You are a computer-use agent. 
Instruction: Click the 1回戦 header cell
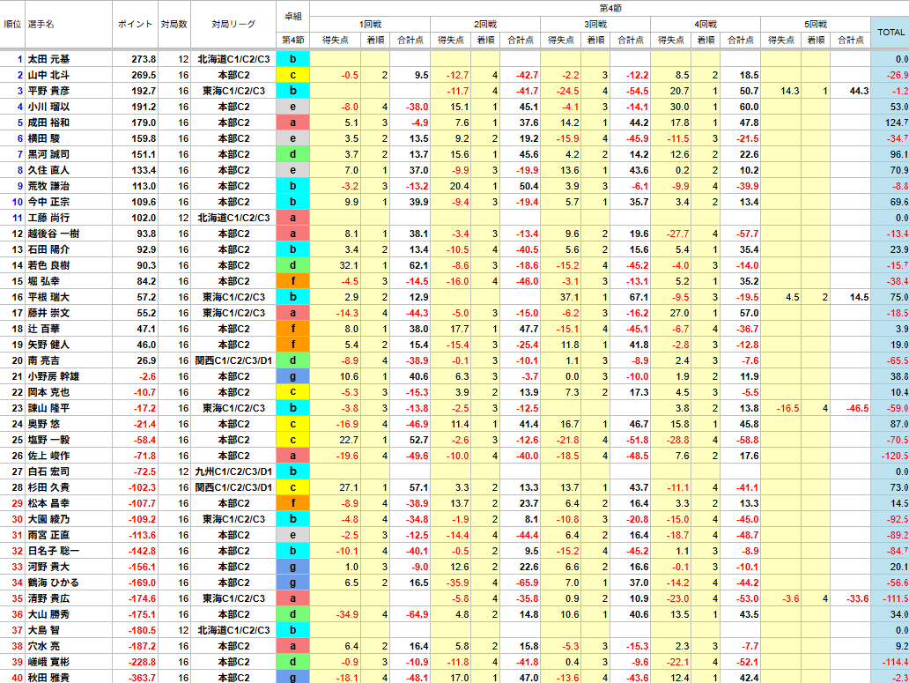coord(370,25)
